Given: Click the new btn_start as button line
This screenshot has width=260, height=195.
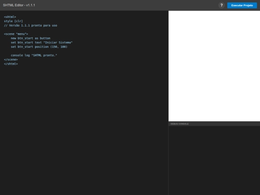Looking at the screenshot, I should 30,38.
